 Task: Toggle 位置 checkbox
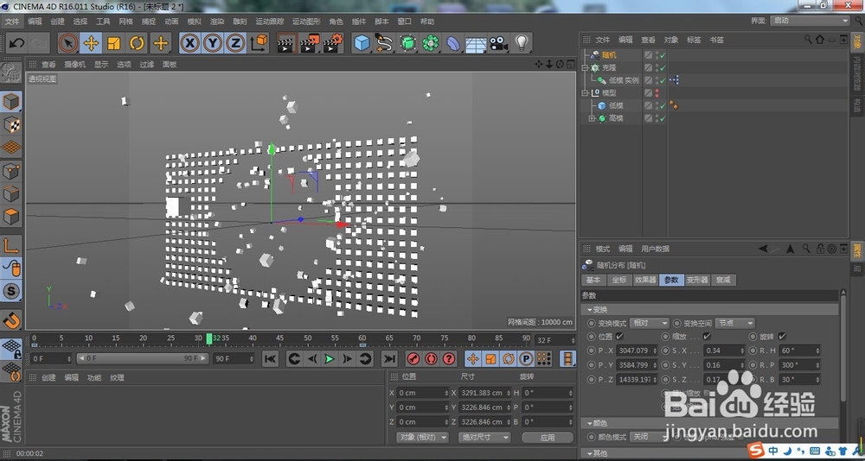[x=619, y=336]
